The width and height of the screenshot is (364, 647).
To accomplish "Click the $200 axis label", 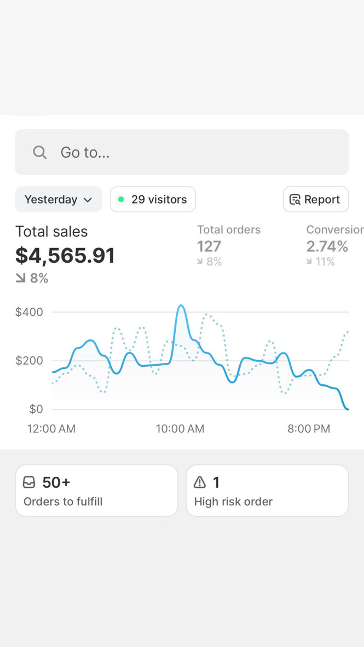I will 30,361.
